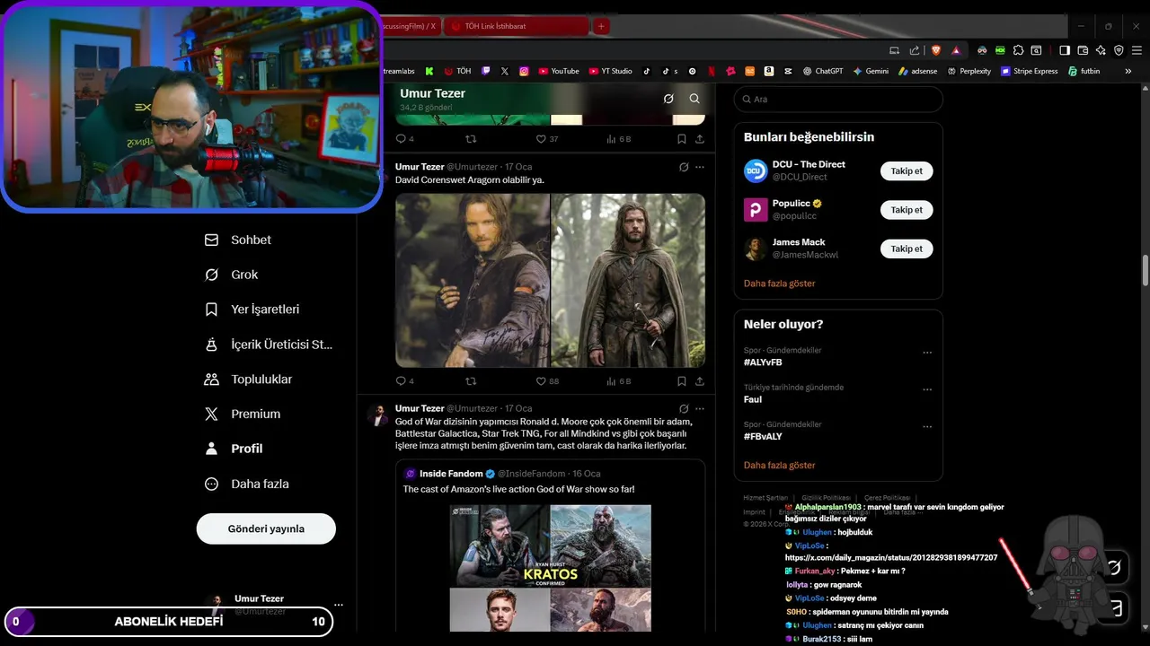1150x646 pixels.
Task: Open the Sohbet messages page
Action: click(237, 240)
